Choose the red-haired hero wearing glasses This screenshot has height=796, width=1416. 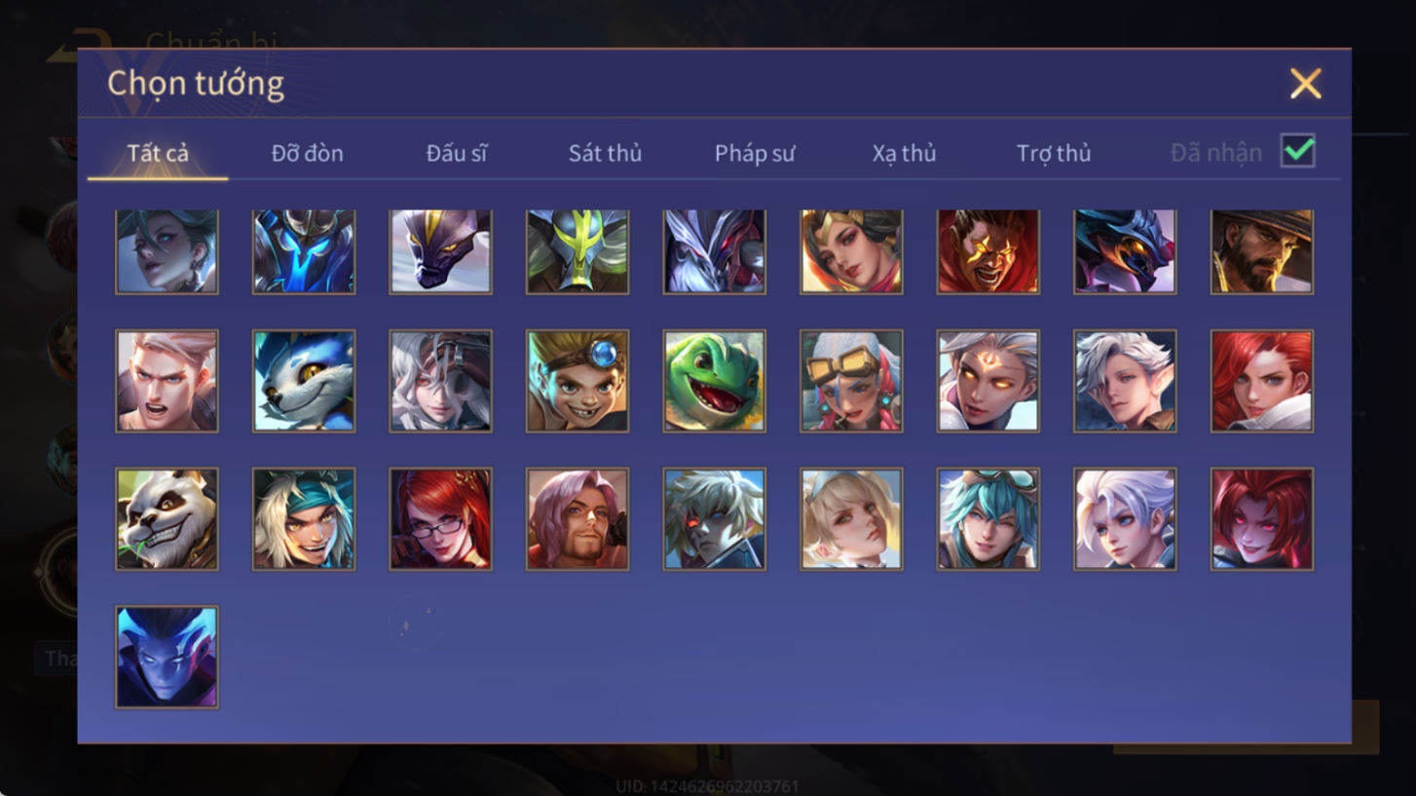tap(440, 518)
